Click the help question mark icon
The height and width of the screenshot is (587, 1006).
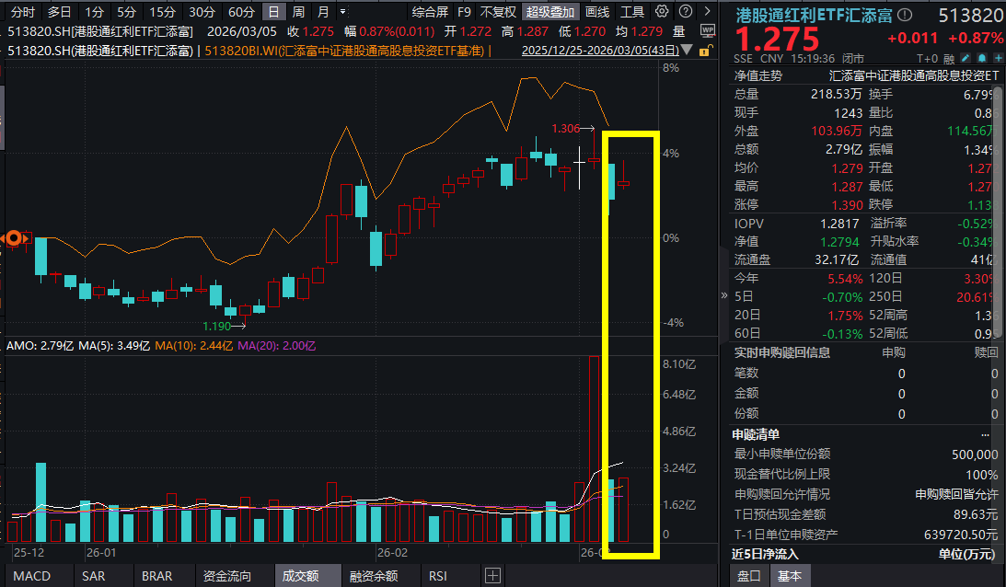coord(685,12)
